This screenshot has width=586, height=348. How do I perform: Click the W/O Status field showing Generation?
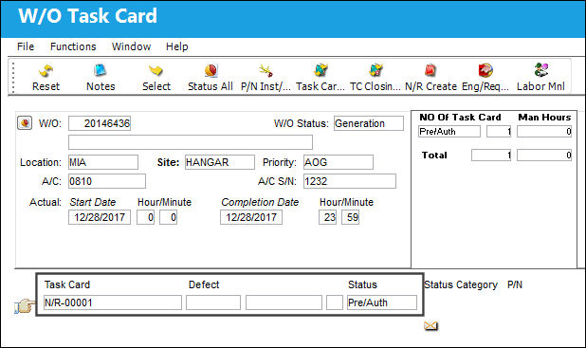369,123
